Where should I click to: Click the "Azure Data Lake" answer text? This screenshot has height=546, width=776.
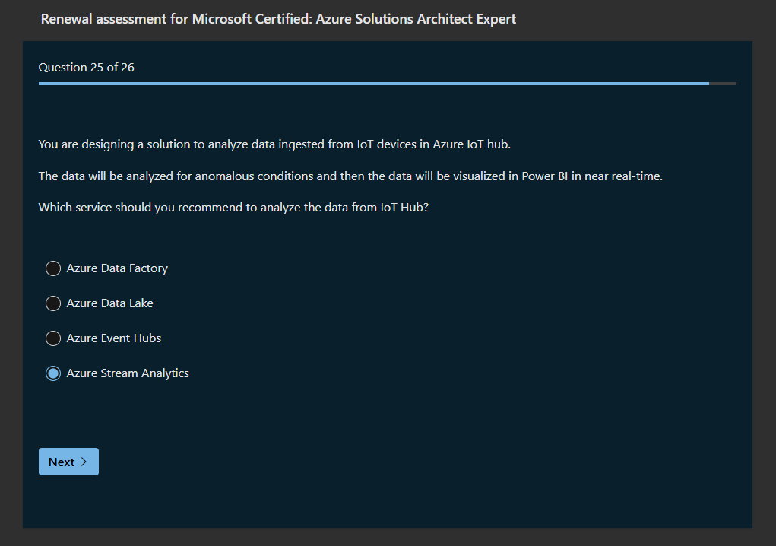[x=109, y=303]
